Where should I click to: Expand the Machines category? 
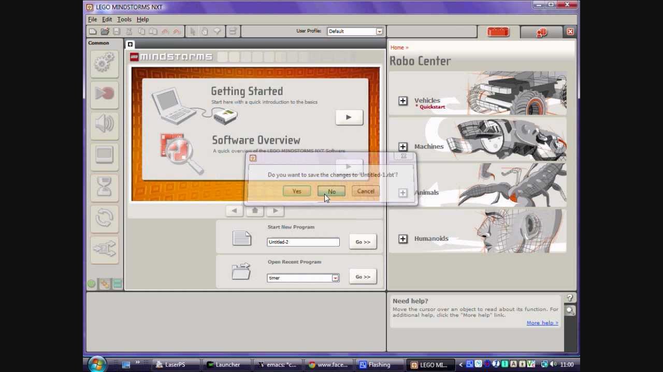pyautogui.click(x=403, y=147)
